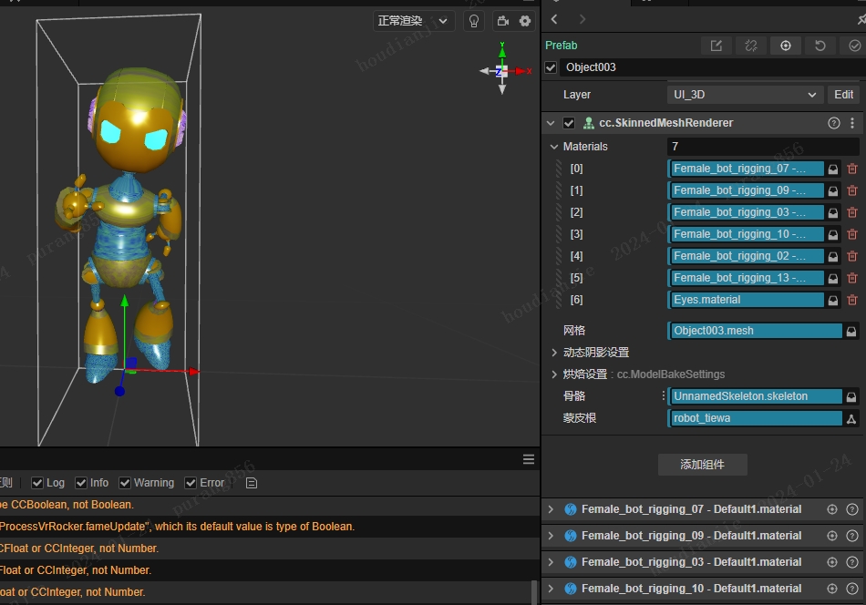Open the 正常渲染 render mode dropdown
The image size is (866, 605).
414,21
